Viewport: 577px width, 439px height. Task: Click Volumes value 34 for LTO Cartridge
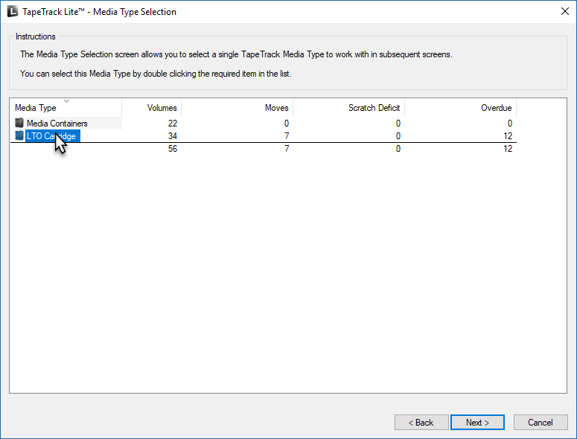click(173, 136)
